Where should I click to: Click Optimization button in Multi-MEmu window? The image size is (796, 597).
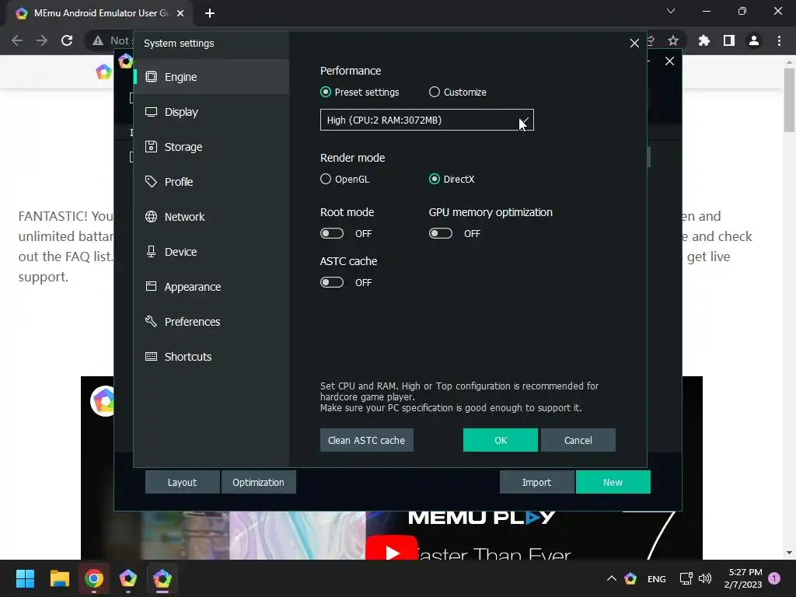[258, 482]
